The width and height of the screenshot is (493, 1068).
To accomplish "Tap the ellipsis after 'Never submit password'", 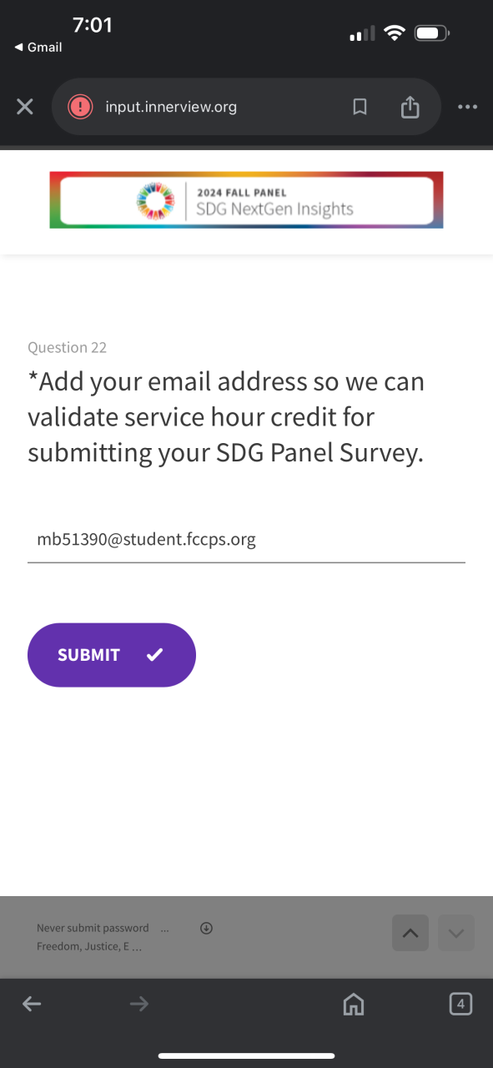I will (164, 928).
